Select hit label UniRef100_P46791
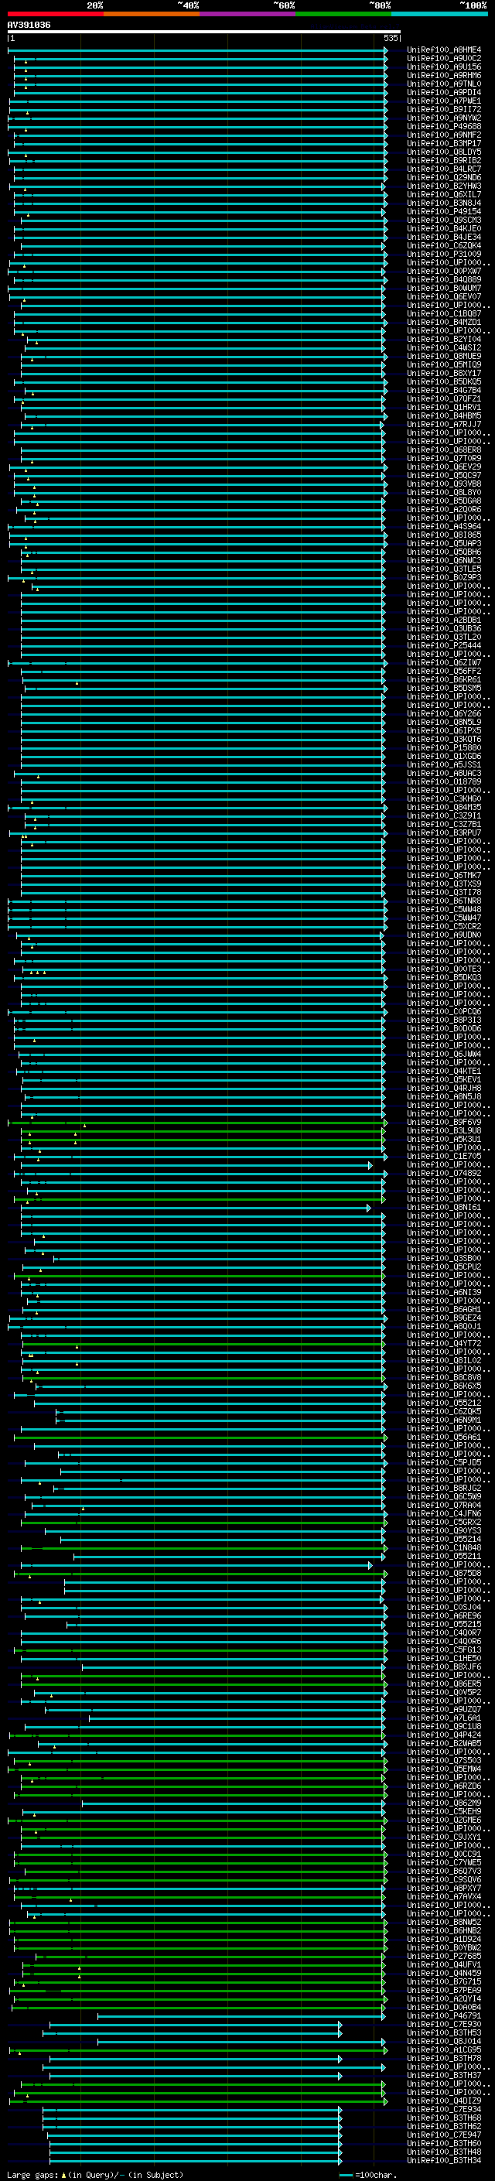The height and width of the screenshot is (2181, 495). (x=444, y=2015)
